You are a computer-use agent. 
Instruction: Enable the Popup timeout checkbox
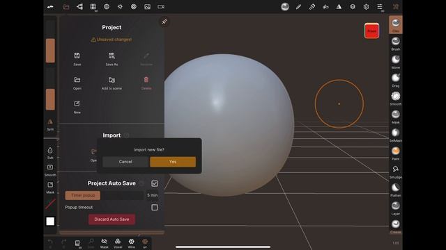(x=155, y=208)
